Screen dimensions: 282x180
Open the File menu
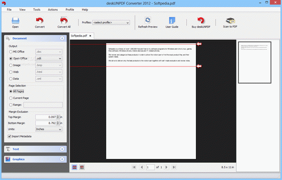[9, 10]
